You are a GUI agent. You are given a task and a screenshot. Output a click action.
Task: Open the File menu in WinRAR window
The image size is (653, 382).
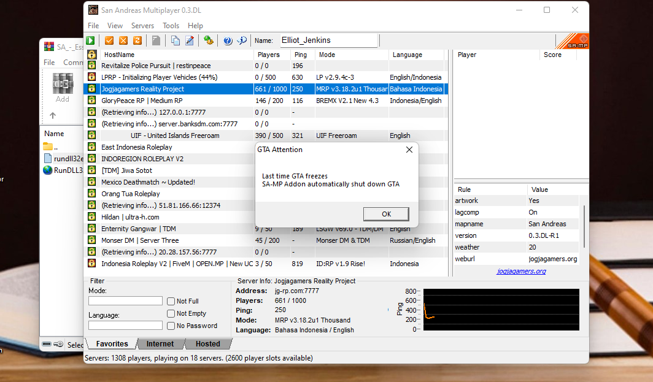[x=49, y=63]
